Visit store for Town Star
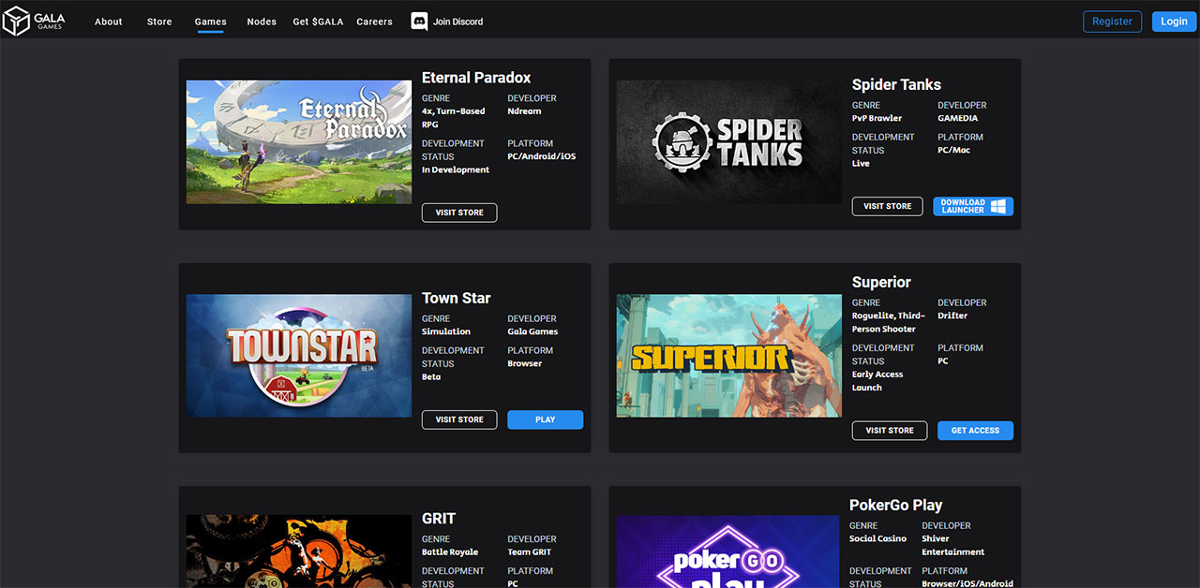The height and width of the screenshot is (588, 1200). pos(459,419)
